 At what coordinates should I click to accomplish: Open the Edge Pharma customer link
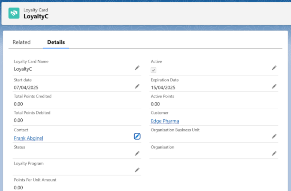[165, 121]
